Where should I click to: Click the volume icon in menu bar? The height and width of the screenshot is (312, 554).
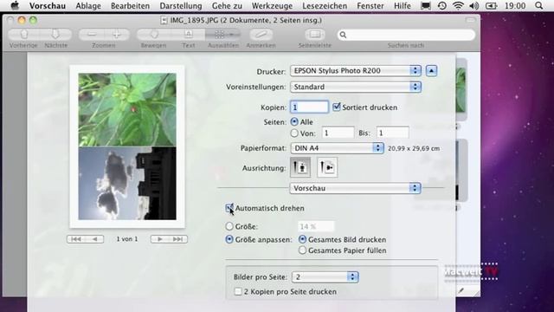coord(474,6)
